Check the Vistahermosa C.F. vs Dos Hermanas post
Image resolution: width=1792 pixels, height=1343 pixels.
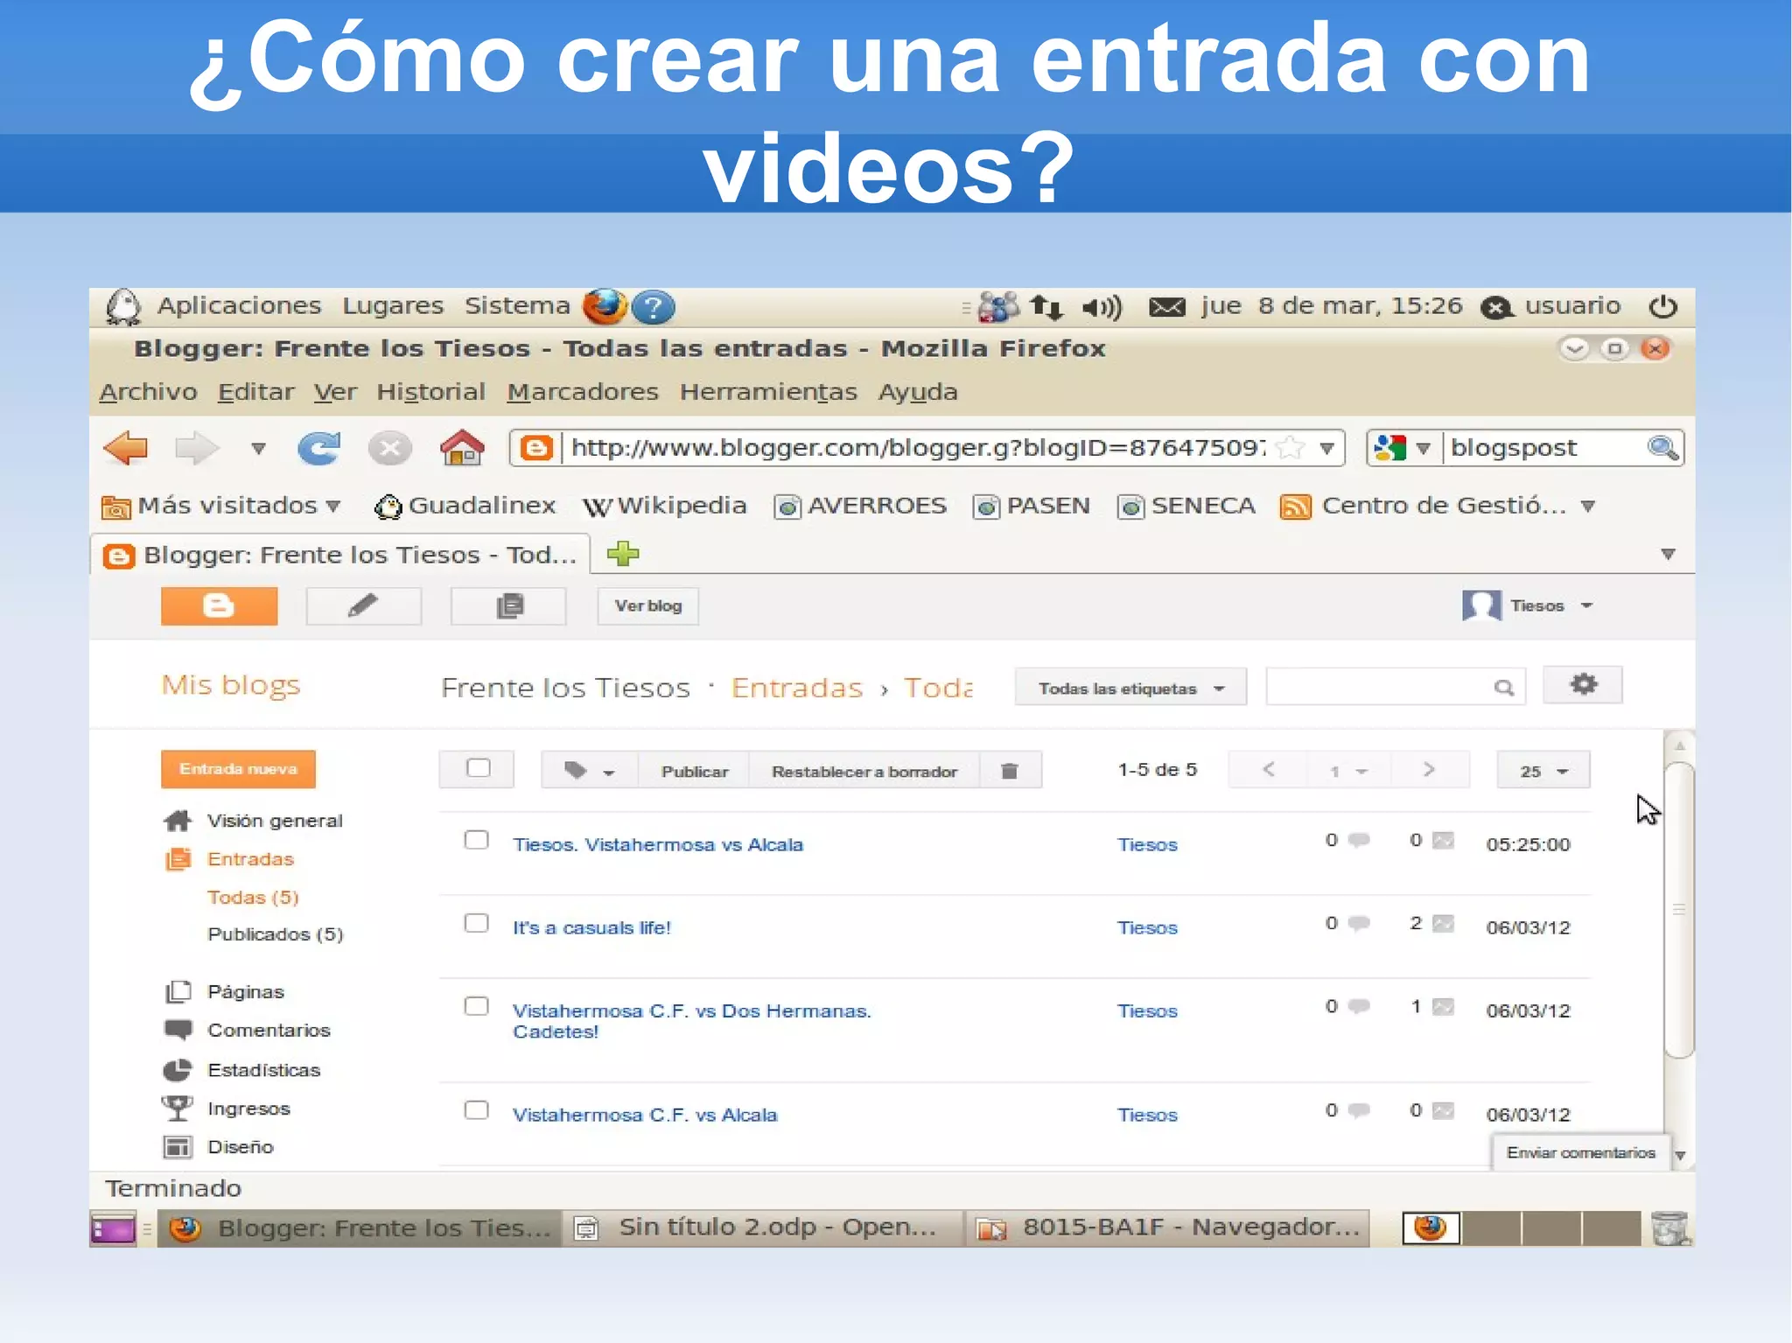[x=476, y=1006]
